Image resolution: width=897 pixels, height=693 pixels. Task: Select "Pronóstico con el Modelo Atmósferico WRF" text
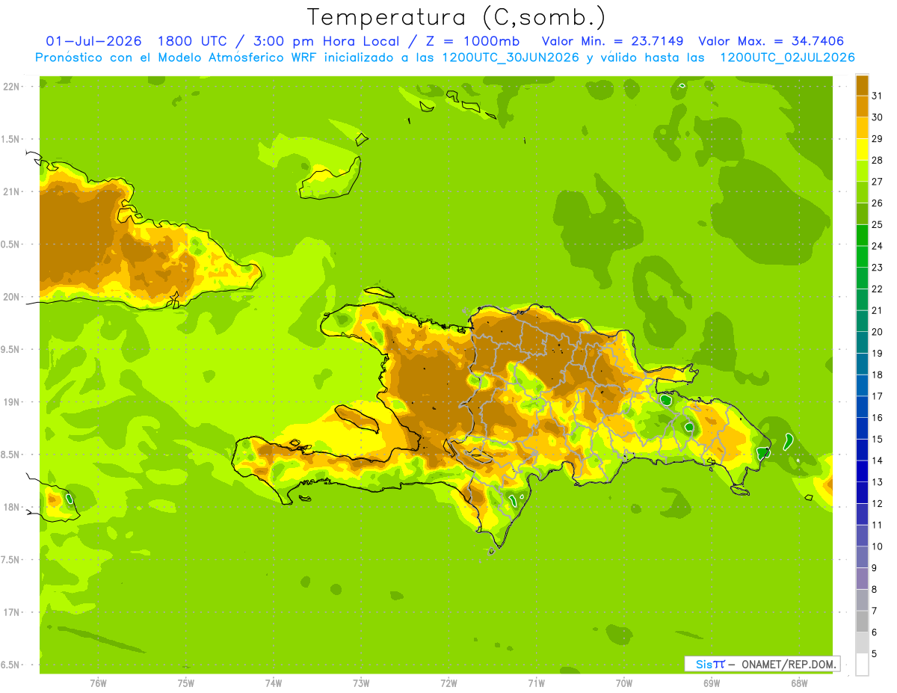pos(176,58)
